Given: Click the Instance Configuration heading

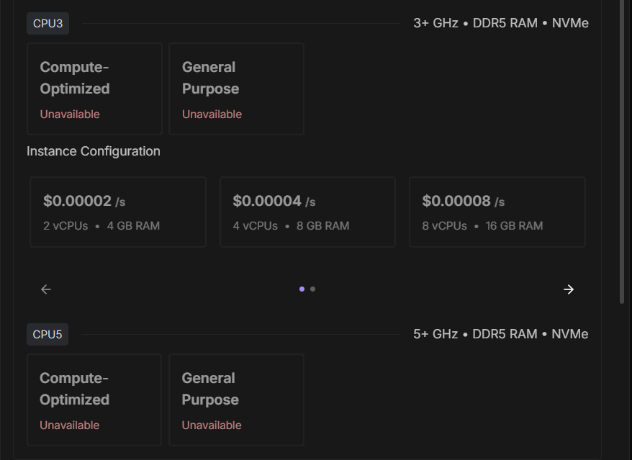Looking at the screenshot, I should coord(94,151).
